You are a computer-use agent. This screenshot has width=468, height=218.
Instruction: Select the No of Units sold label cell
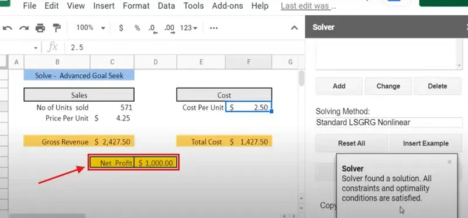click(x=57, y=108)
